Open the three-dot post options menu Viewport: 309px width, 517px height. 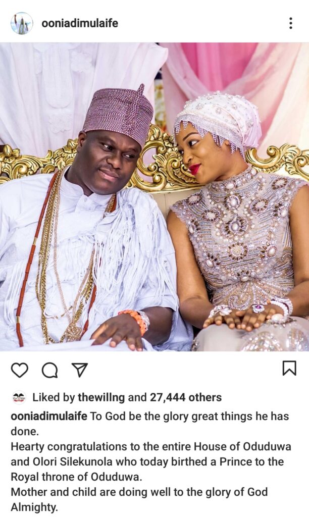coord(290,23)
